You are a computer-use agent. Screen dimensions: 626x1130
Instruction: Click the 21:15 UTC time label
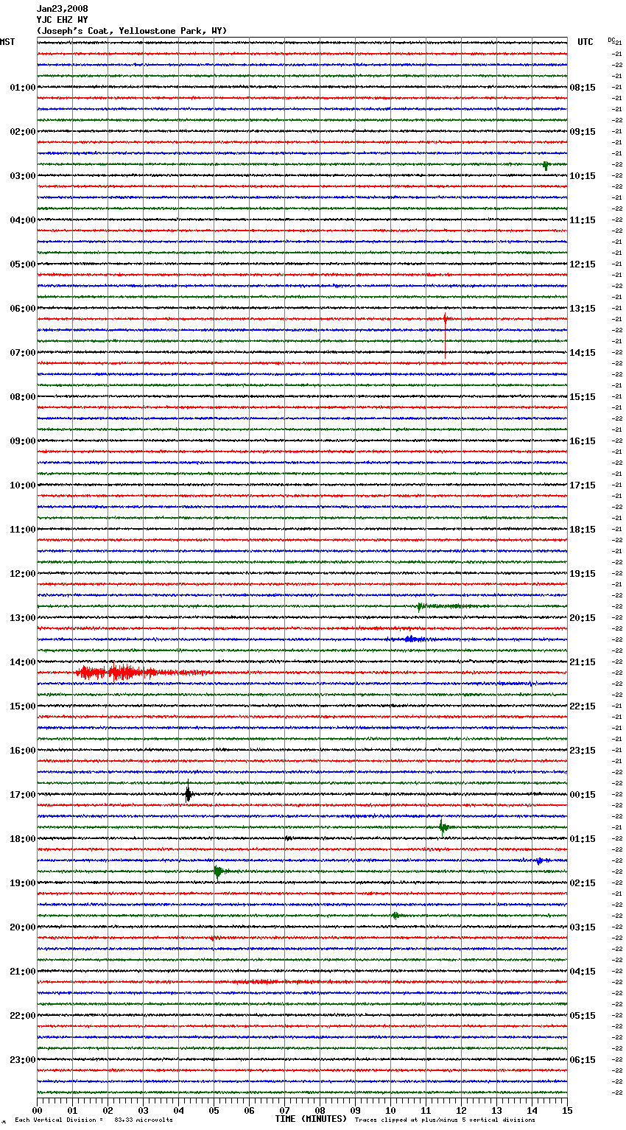[x=583, y=662]
